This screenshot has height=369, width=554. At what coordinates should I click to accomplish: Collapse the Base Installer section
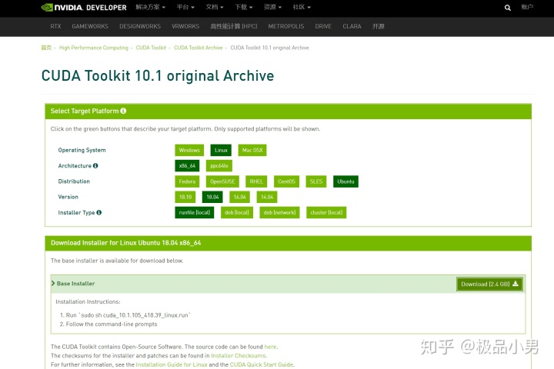pyautogui.click(x=73, y=284)
